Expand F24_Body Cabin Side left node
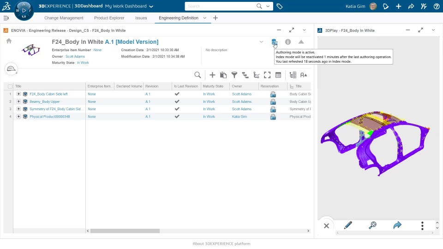 pyautogui.click(x=18, y=94)
